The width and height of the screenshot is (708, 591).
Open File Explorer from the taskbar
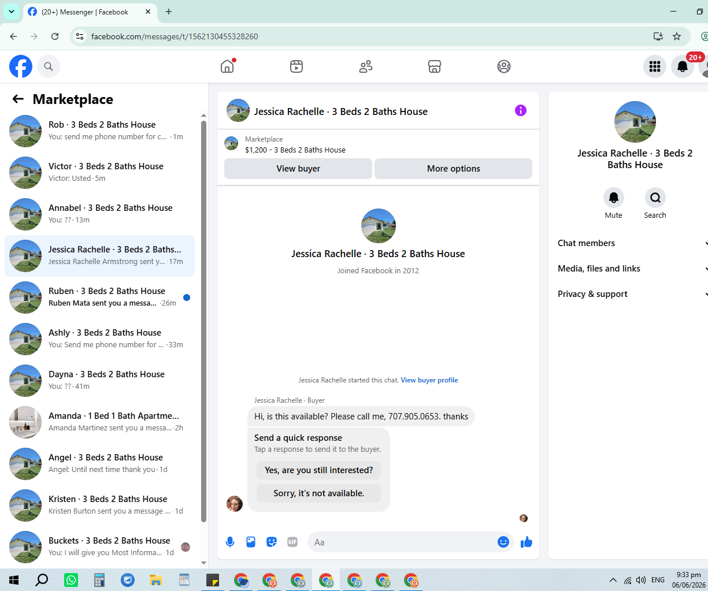(x=156, y=580)
